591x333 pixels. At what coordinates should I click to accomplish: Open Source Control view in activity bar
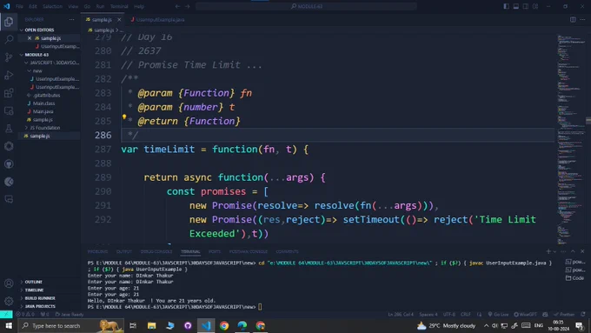coord(9,57)
